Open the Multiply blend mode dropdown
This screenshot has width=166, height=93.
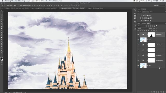tap(143, 28)
